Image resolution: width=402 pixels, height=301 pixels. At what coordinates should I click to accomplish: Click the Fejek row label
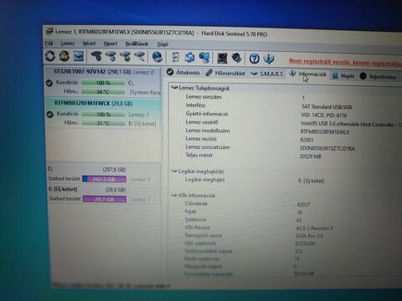pos(190,212)
